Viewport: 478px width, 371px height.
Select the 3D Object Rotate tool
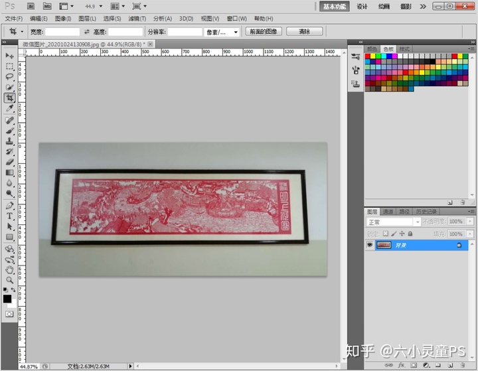(9, 249)
